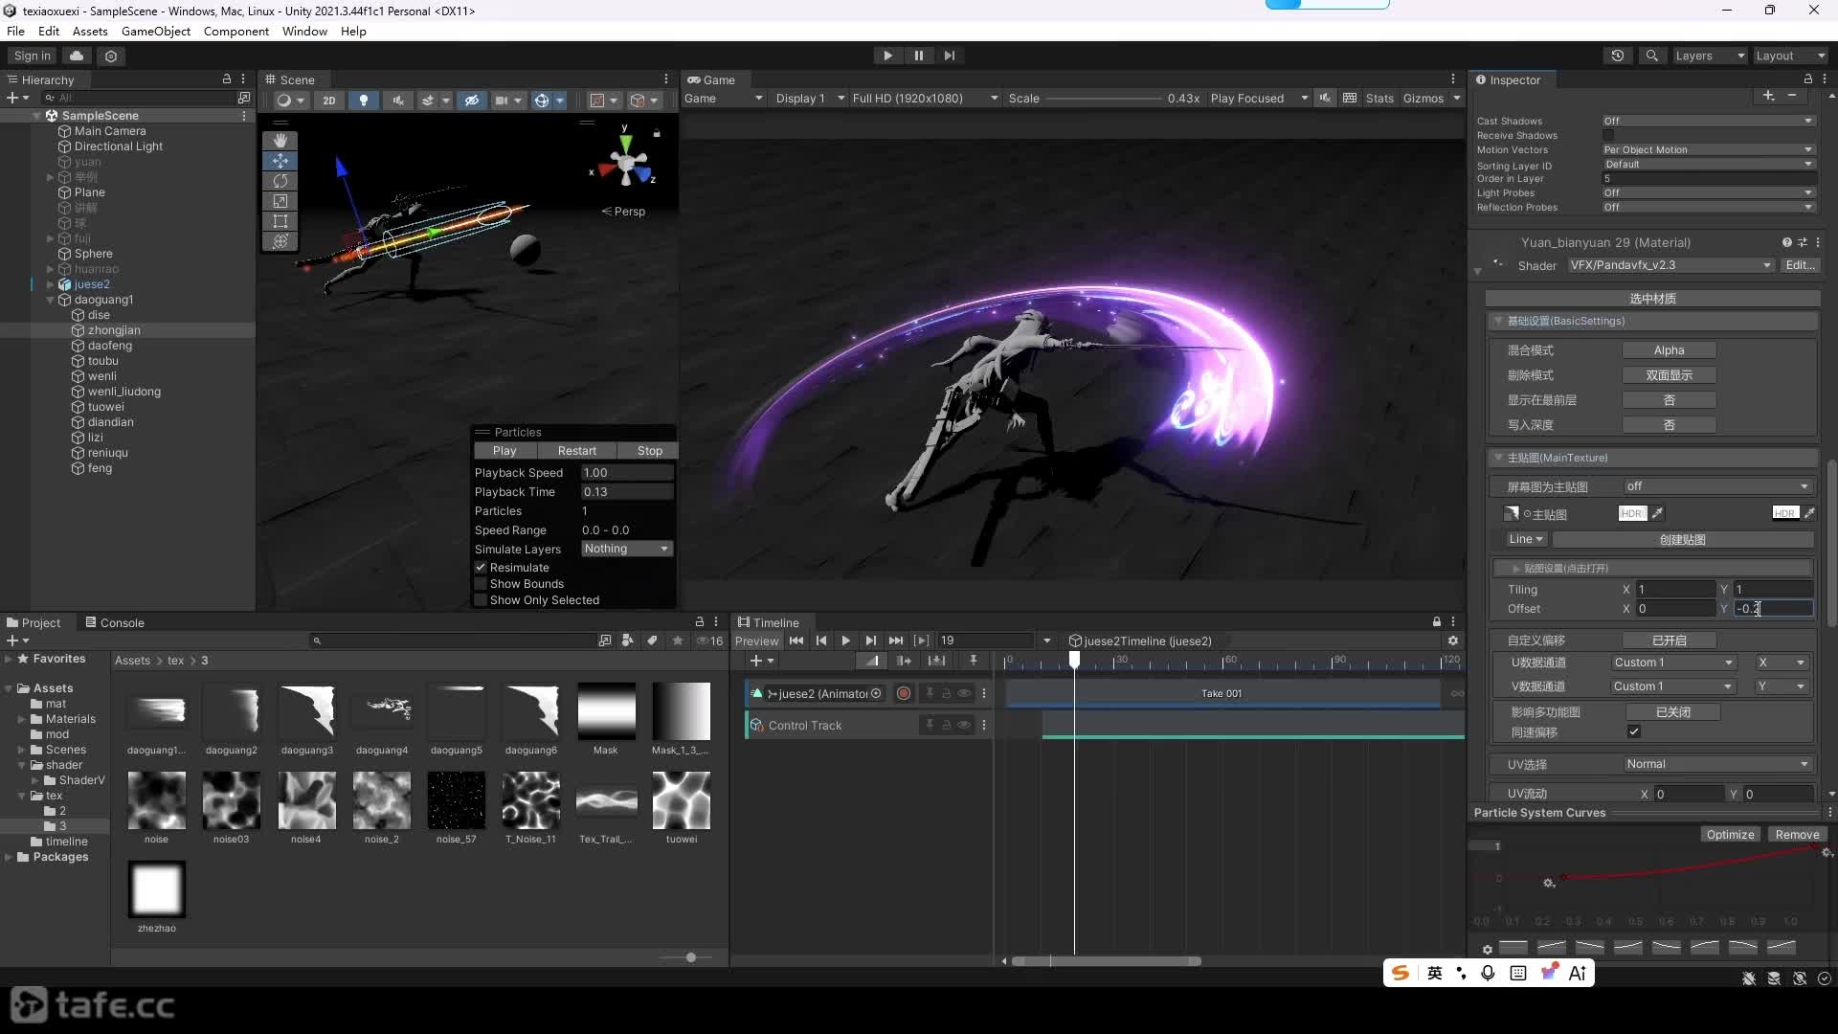Select the Move tool in Scene toolbar
This screenshot has width=1838, height=1034.
pyautogui.click(x=280, y=160)
